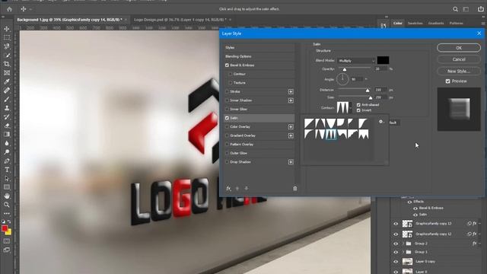The image size is (487, 274).
Task: Expand Group 1 in the Layers panel
Action: pyautogui.click(x=403, y=252)
